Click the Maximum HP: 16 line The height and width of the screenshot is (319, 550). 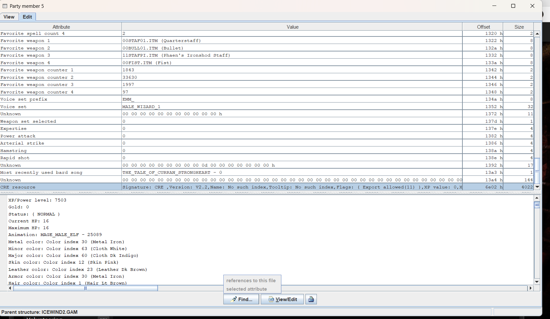[x=29, y=228]
